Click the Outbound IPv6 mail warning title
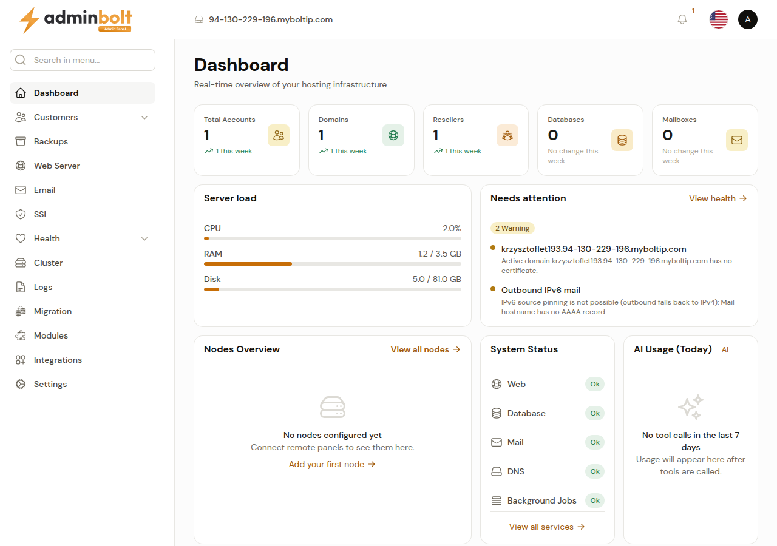 point(541,290)
